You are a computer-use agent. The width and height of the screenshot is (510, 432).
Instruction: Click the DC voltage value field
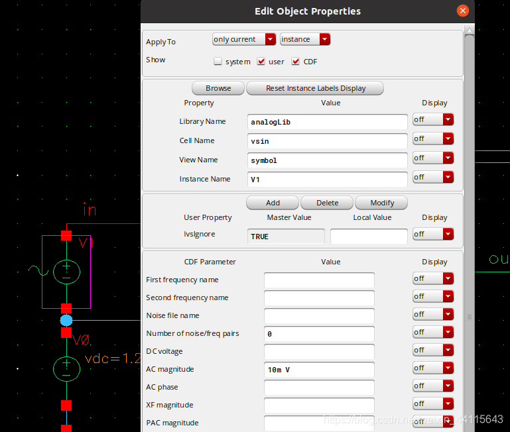click(319, 351)
